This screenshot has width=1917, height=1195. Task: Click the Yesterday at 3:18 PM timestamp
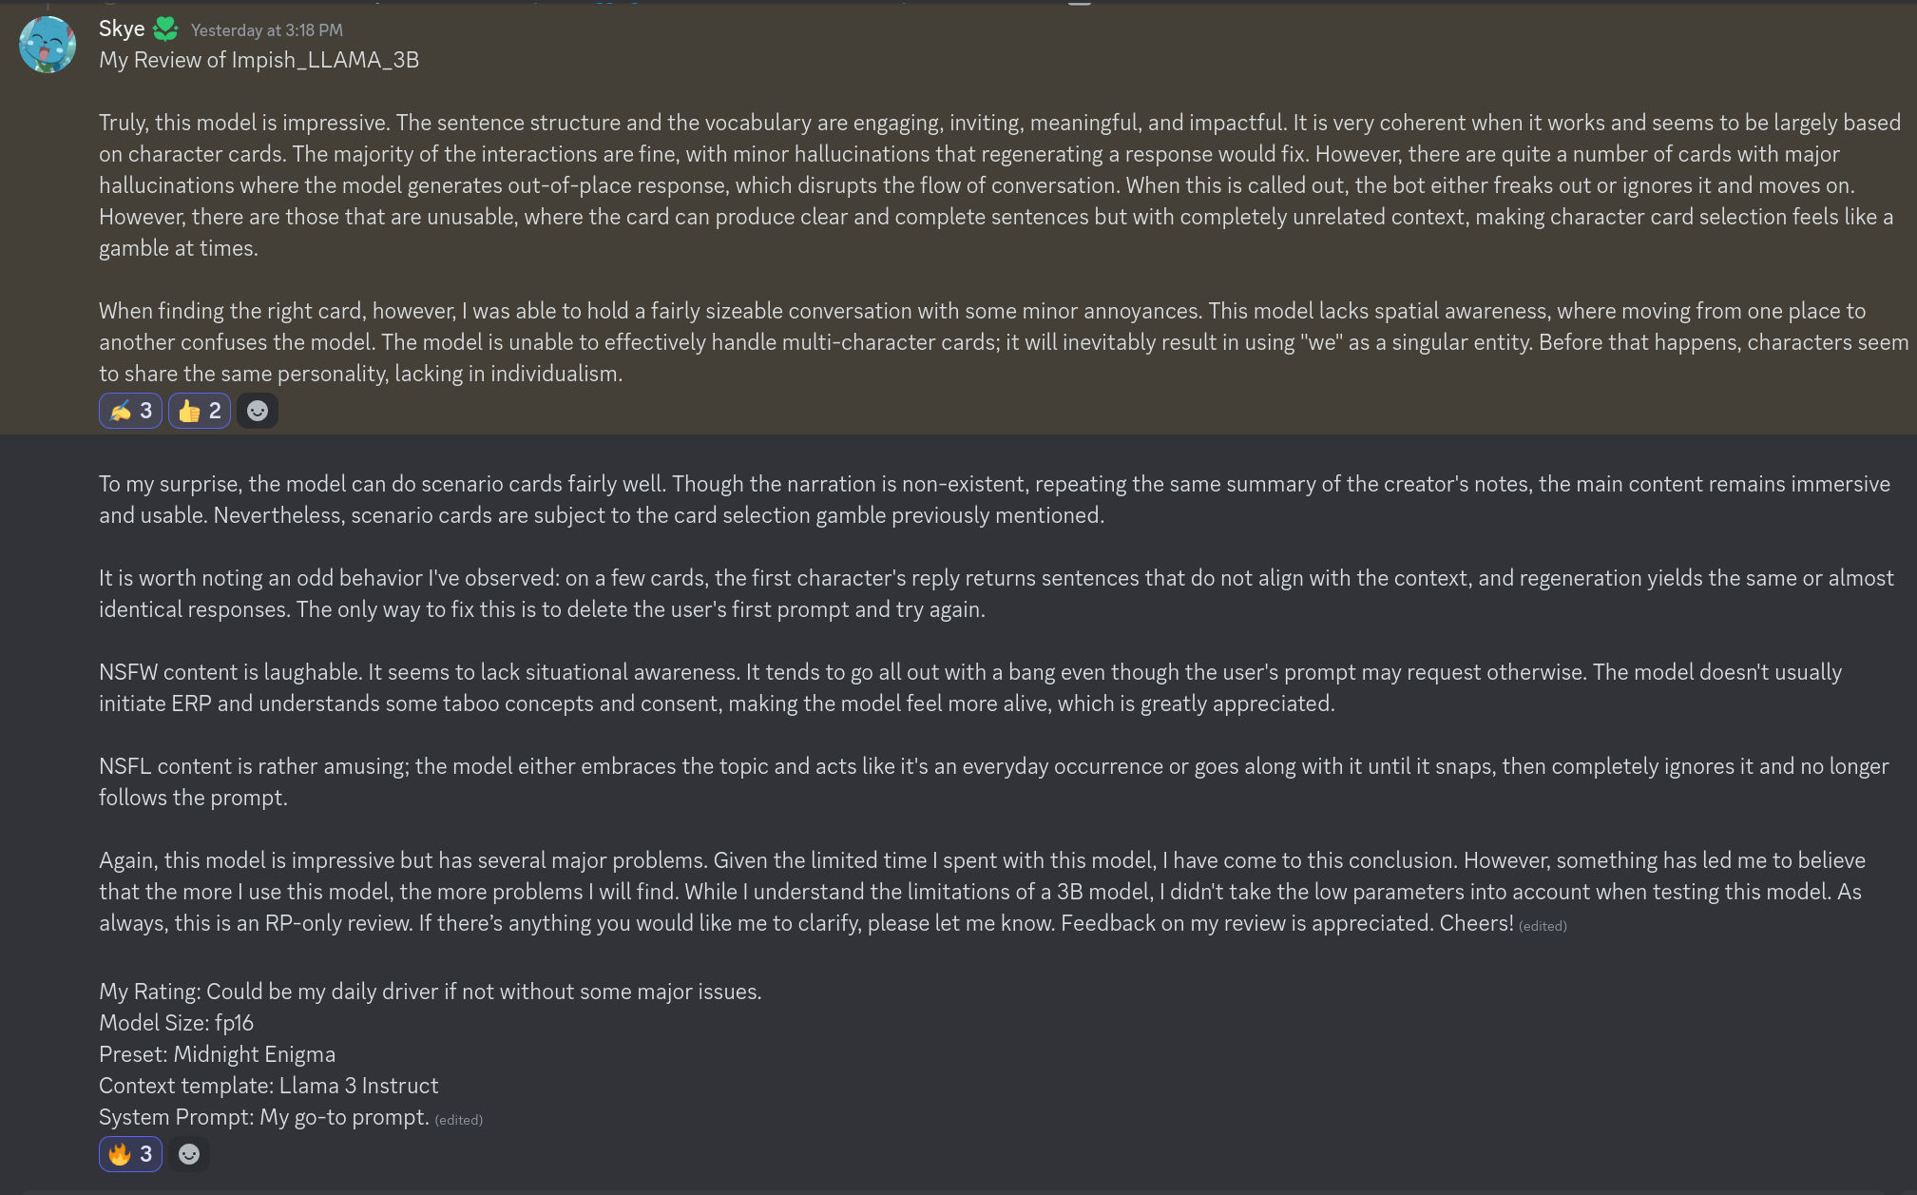click(x=266, y=30)
